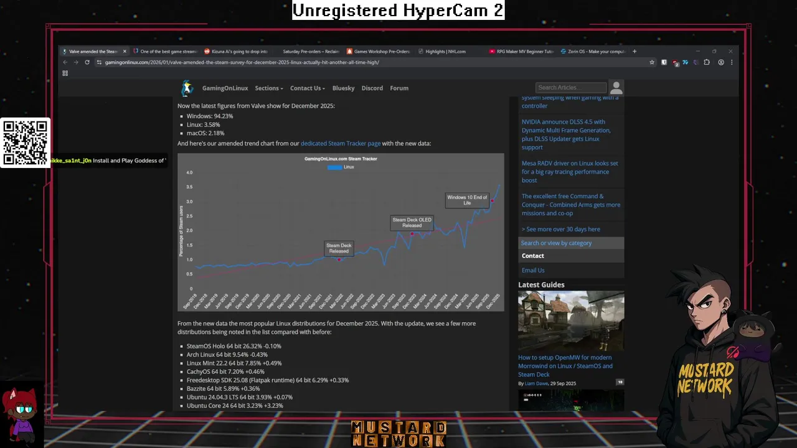This screenshot has width=797, height=448.
Task: Close the Valve amended the Steam tab
Action: point(125,52)
